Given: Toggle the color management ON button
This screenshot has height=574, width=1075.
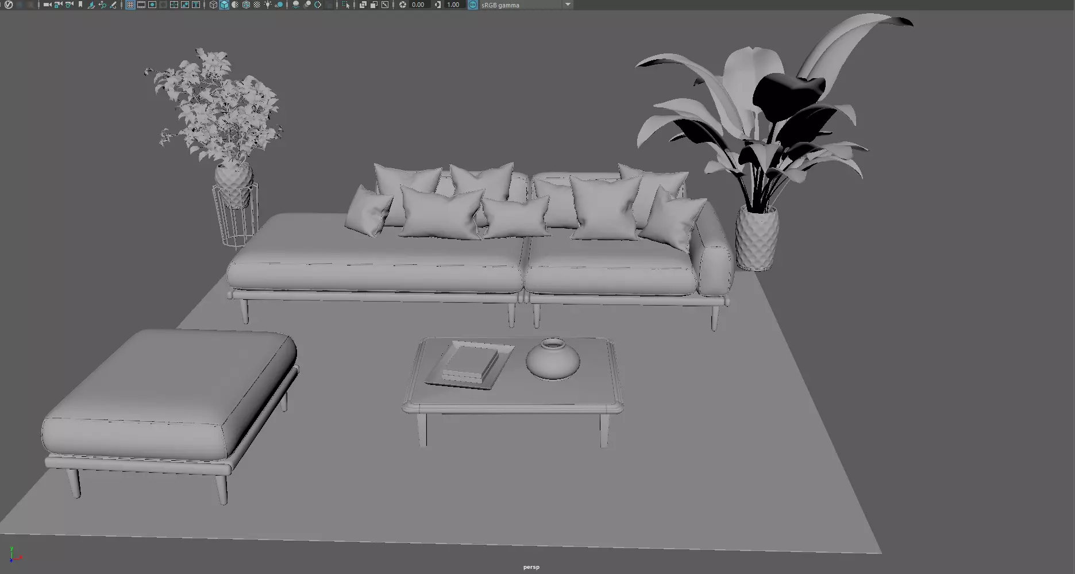Looking at the screenshot, I should tap(472, 5).
